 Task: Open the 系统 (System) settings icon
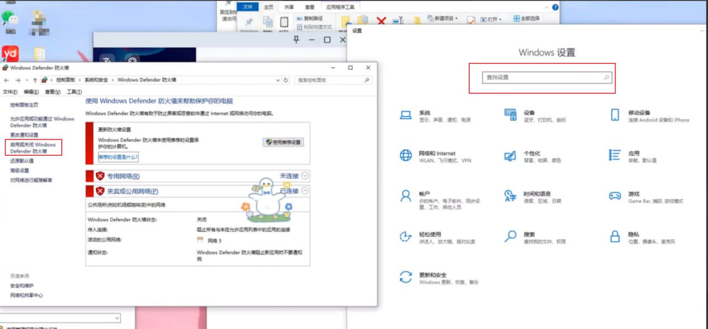pyautogui.click(x=405, y=115)
